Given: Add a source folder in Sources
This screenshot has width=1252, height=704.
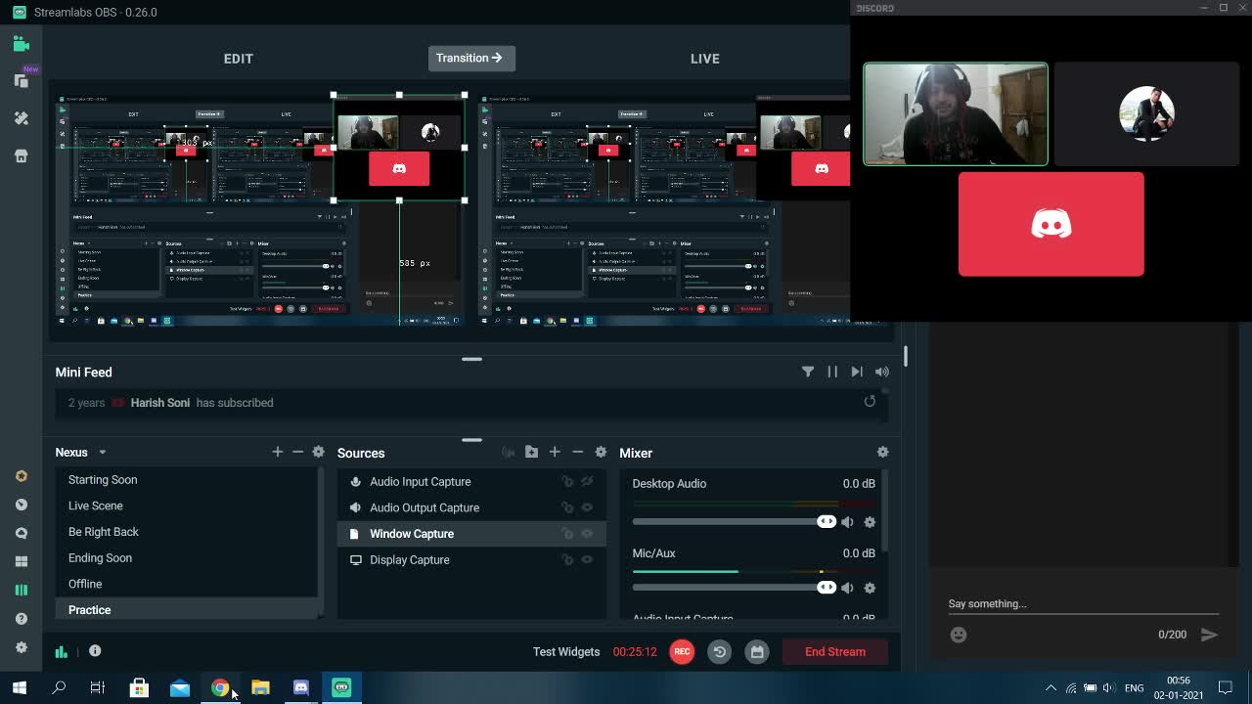Looking at the screenshot, I should pos(531,452).
